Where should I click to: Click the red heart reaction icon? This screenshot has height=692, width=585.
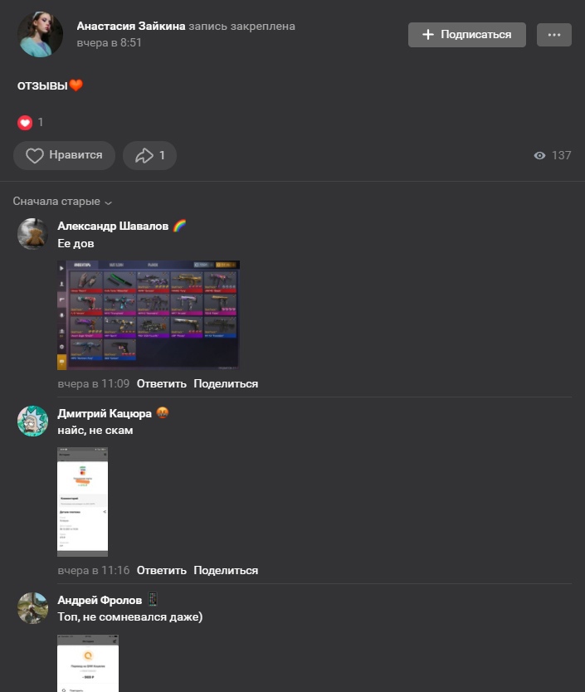(x=25, y=123)
